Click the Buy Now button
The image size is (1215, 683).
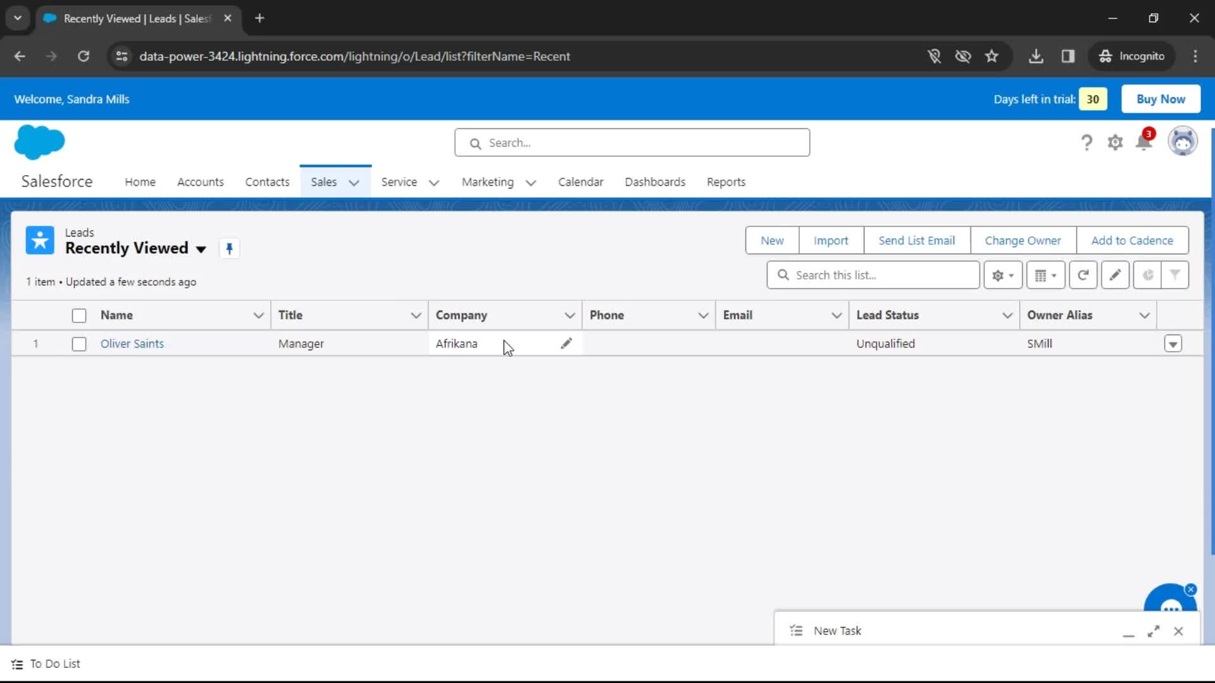coord(1161,99)
